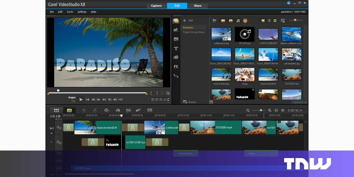354x177 pixels.
Task: Switch to the Share tab
Action: pyautogui.click(x=198, y=6)
